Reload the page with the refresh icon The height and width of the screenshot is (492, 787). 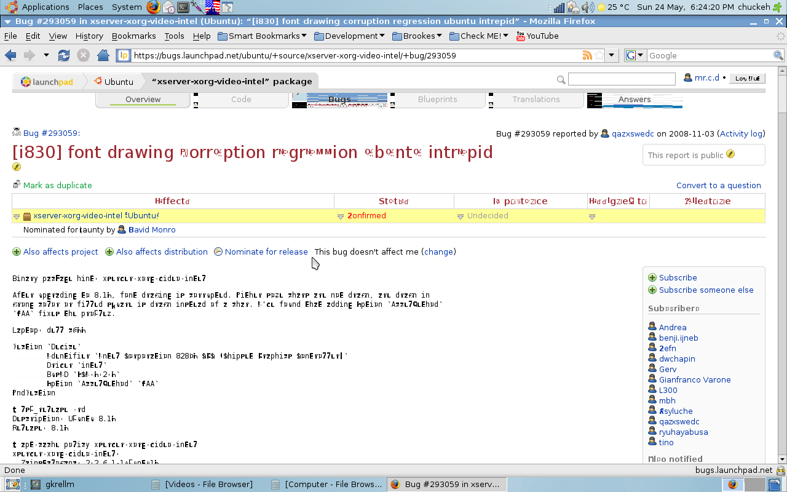pos(64,55)
